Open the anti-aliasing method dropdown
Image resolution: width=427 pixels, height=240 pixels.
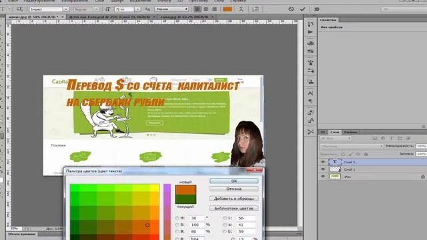click(x=172, y=9)
